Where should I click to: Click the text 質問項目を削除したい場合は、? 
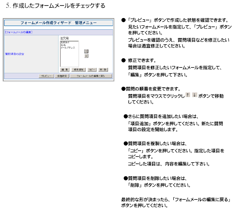157,179
